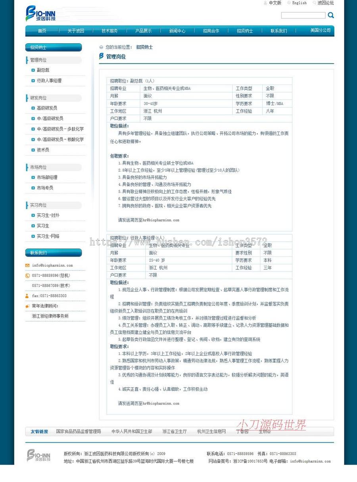Open the 新闻中心 navigation menu
The width and height of the screenshot is (357, 482).
pyautogui.click(x=178, y=31)
